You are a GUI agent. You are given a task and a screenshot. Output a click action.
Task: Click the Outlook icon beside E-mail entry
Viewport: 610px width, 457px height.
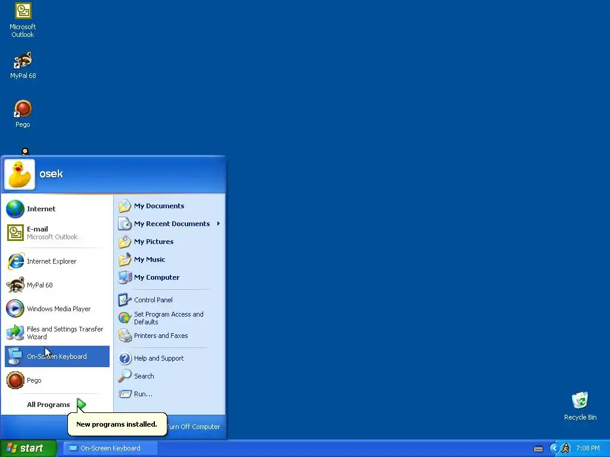(15, 233)
